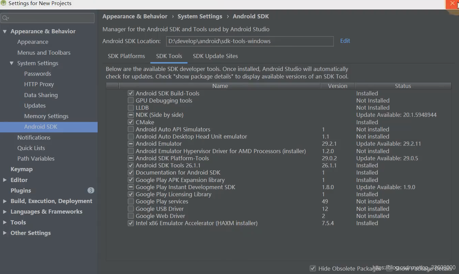Toggle Google Play Instant Development SDK checkbox

click(131, 187)
